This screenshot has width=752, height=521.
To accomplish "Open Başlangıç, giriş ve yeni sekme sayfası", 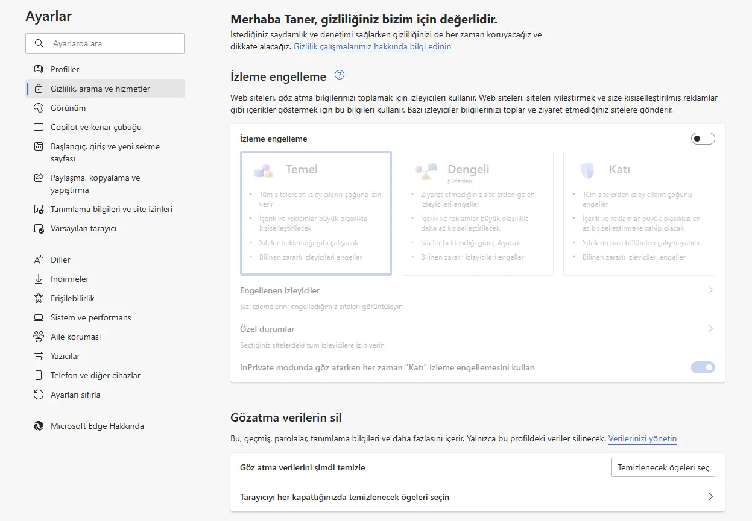I will click(x=106, y=152).
